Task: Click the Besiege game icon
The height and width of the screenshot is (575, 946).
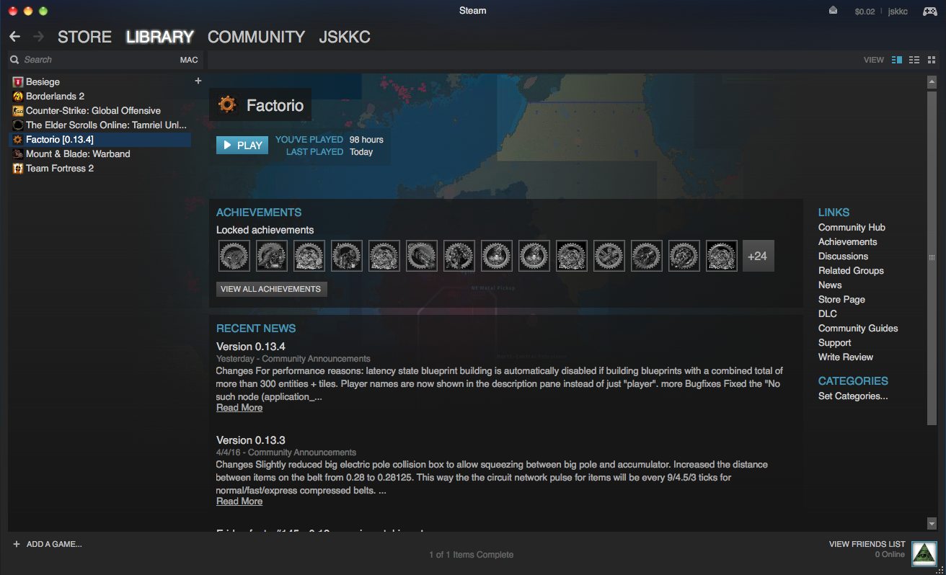Action: pyautogui.click(x=18, y=81)
